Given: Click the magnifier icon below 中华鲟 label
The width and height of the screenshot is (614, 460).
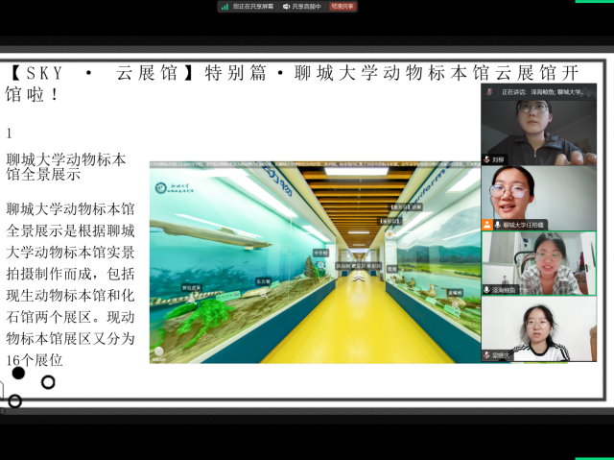Looking at the screenshot, I should (x=321, y=265).
